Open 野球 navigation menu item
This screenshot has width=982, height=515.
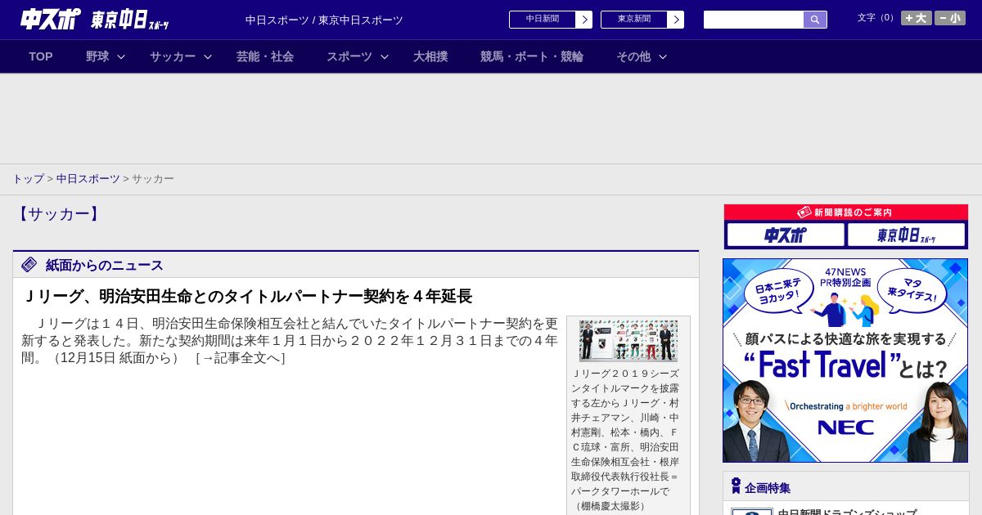(97, 56)
